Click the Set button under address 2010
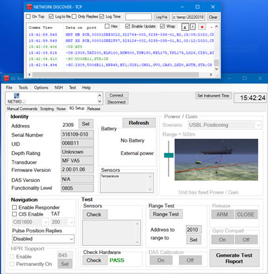The image size is (268, 274). [193, 240]
